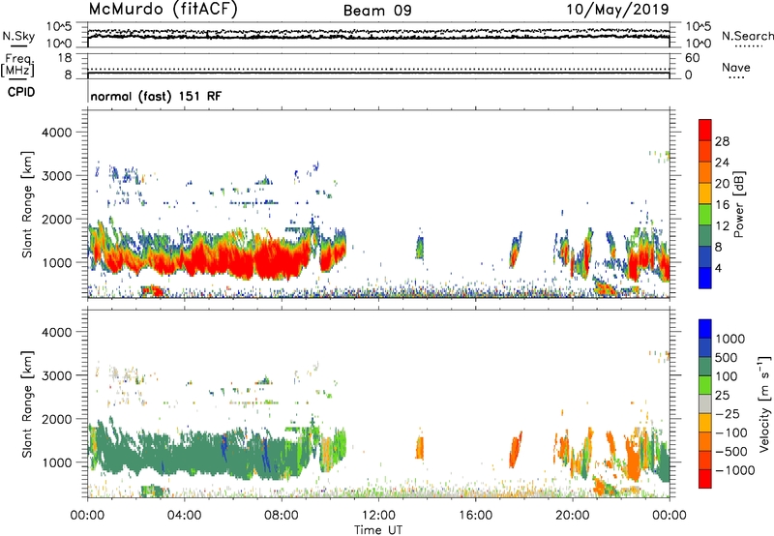Click the green 12-16 dB Power colorbar segment
774x536 pixels.
[705, 214]
